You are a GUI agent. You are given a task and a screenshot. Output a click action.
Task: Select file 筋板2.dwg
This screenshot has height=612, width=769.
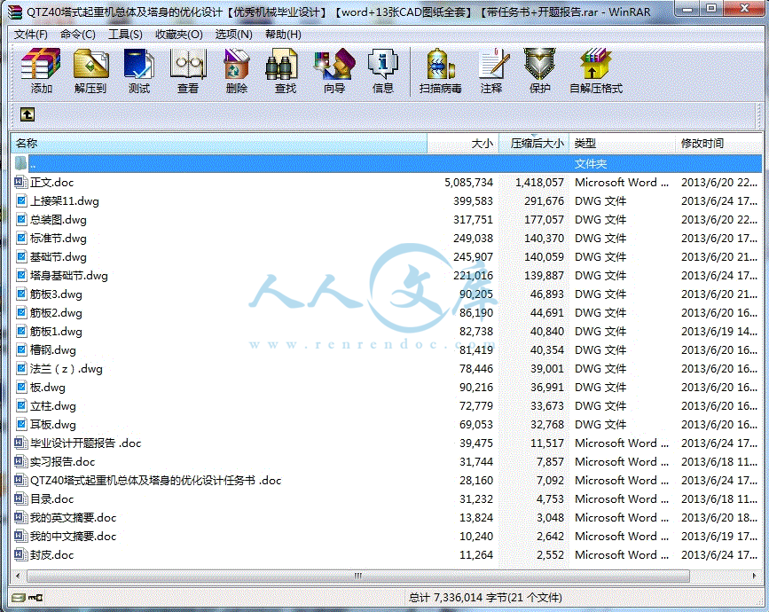pyautogui.click(x=56, y=313)
